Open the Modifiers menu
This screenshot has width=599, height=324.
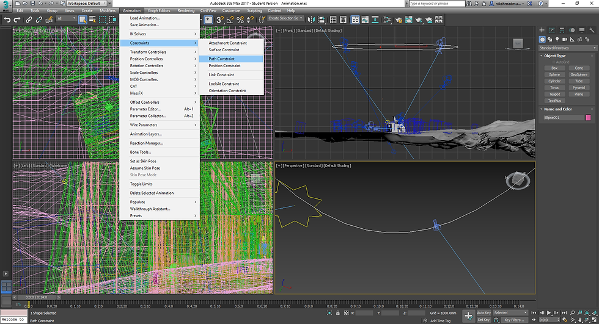(108, 10)
